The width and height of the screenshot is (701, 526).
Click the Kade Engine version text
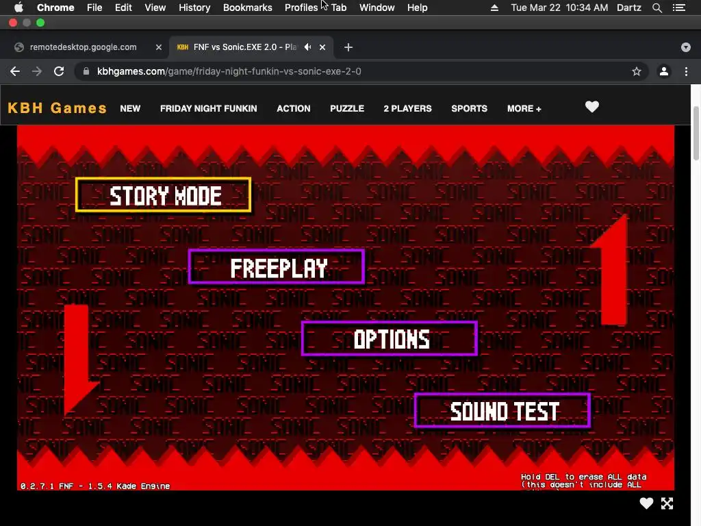(x=95, y=486)
